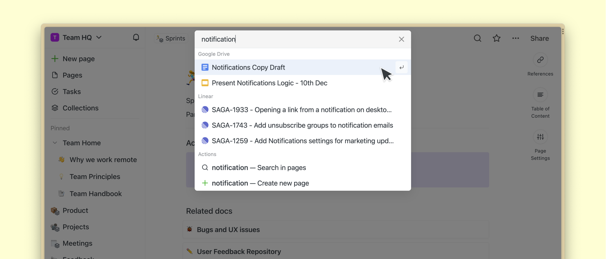Screen dimensions: 606x259
Task: Open the References link icon
Action: [x=540, y=60]
